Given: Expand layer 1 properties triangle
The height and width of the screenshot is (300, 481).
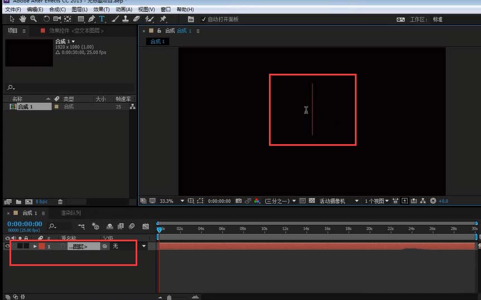Looking at the screenshot, I should [x=35, y=246].
